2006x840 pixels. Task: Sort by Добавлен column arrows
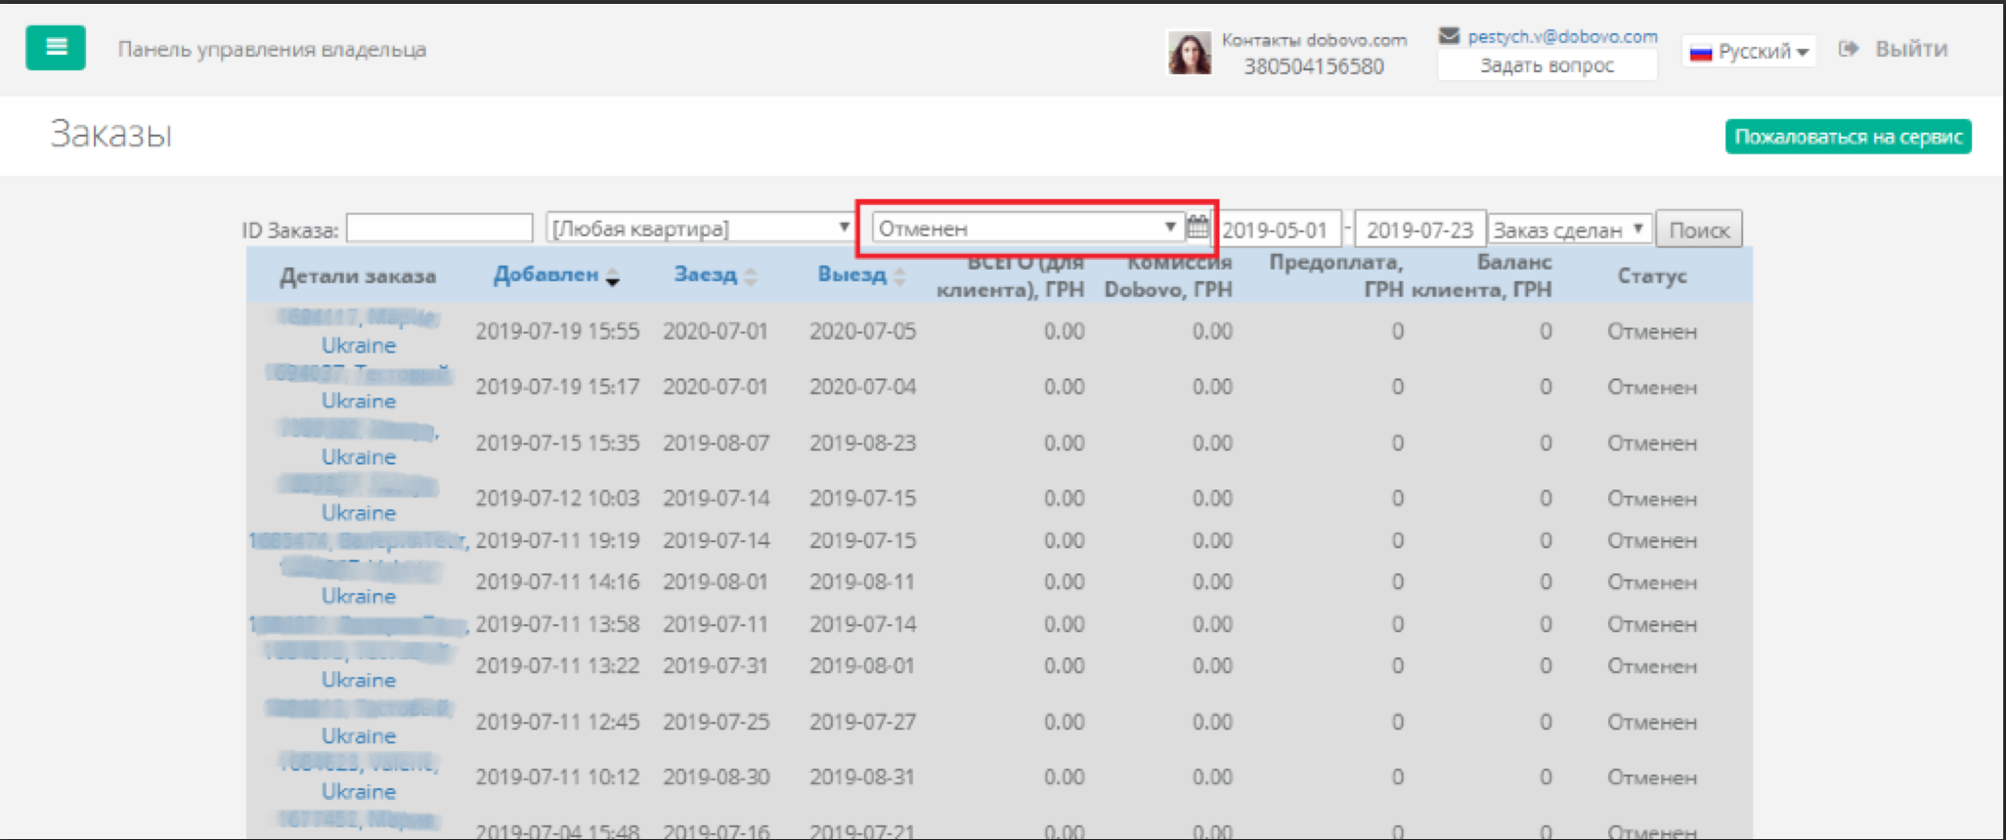tap(613, 277)
